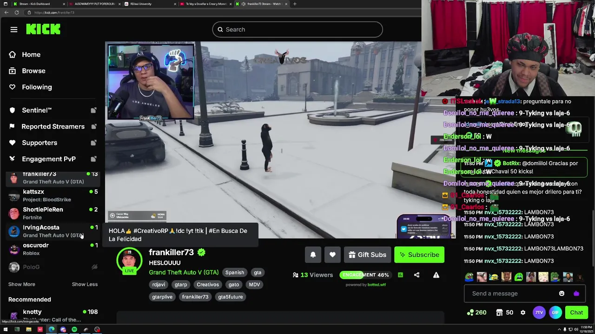
Task: Select the gta5future tag
Action: tap(230, 297)
